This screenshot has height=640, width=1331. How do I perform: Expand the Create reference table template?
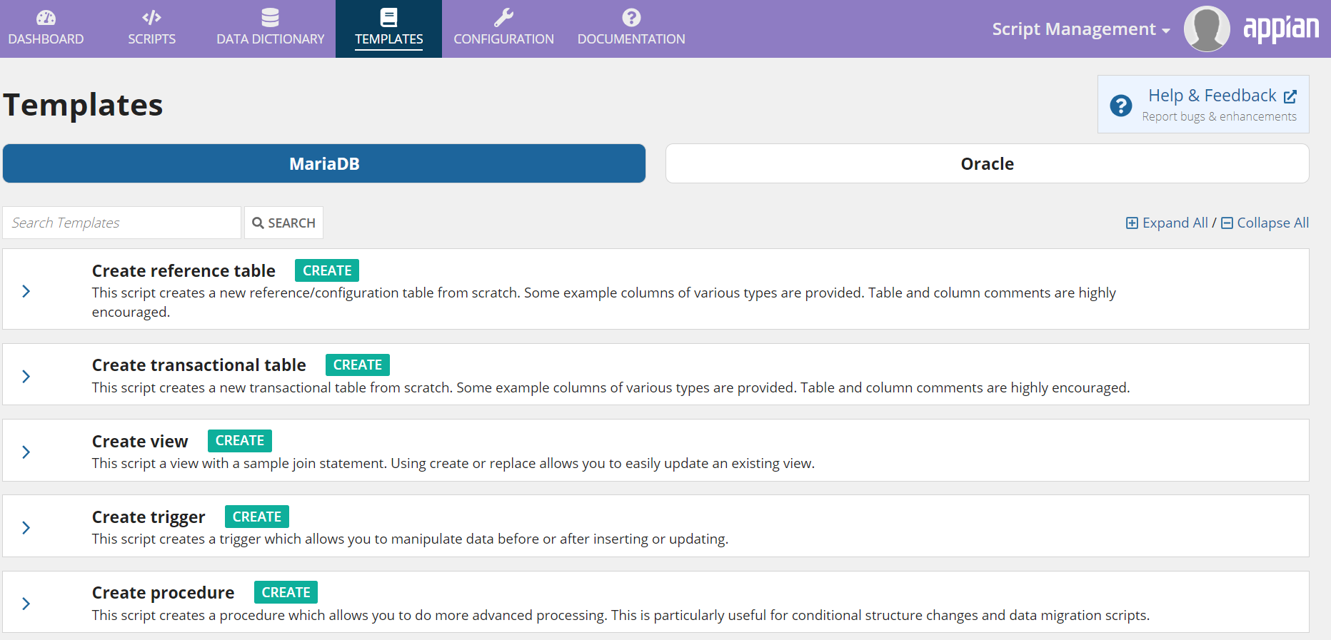[x=26, y=291]
